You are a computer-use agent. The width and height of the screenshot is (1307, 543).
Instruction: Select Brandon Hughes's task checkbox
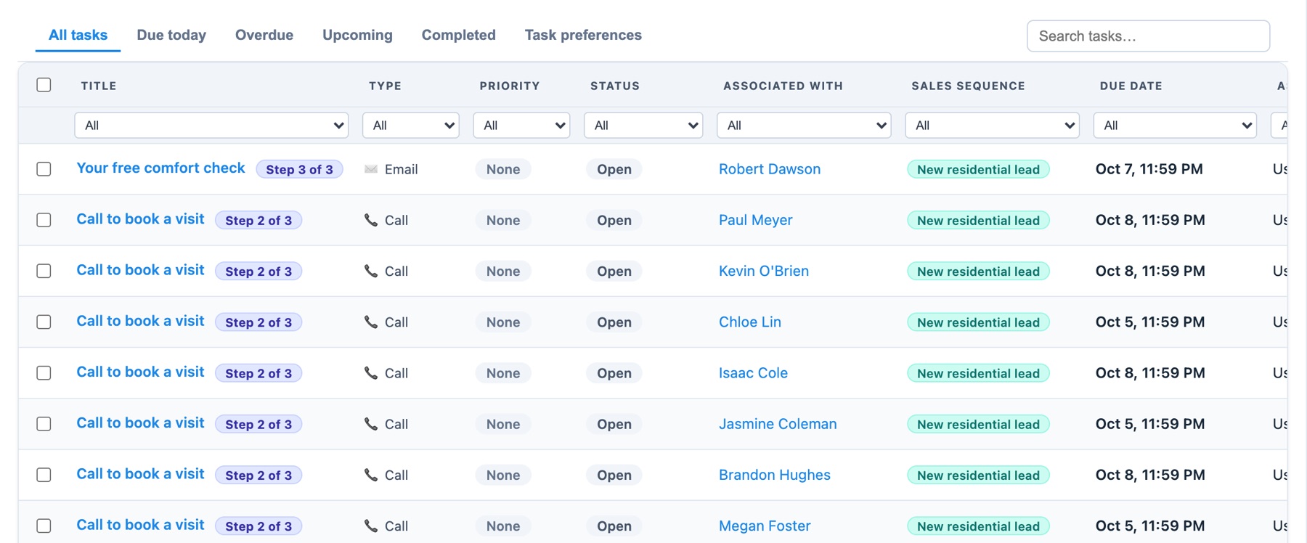pos(44,475)
